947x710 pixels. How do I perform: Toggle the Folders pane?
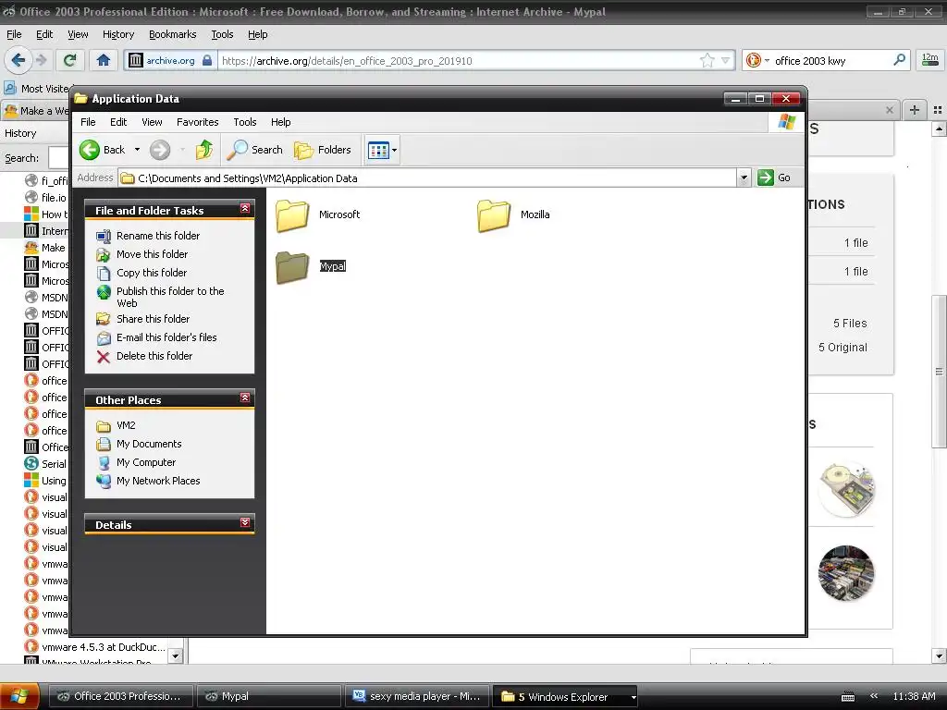pyautogui.click(x=323, y=150)
